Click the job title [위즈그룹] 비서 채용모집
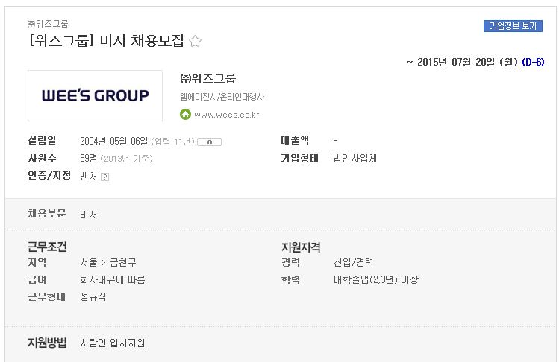This screenshot has height=362, width=559. [x=106, y=40]
